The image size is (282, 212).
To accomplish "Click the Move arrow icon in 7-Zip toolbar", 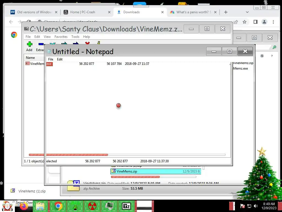I will (76, 43).
